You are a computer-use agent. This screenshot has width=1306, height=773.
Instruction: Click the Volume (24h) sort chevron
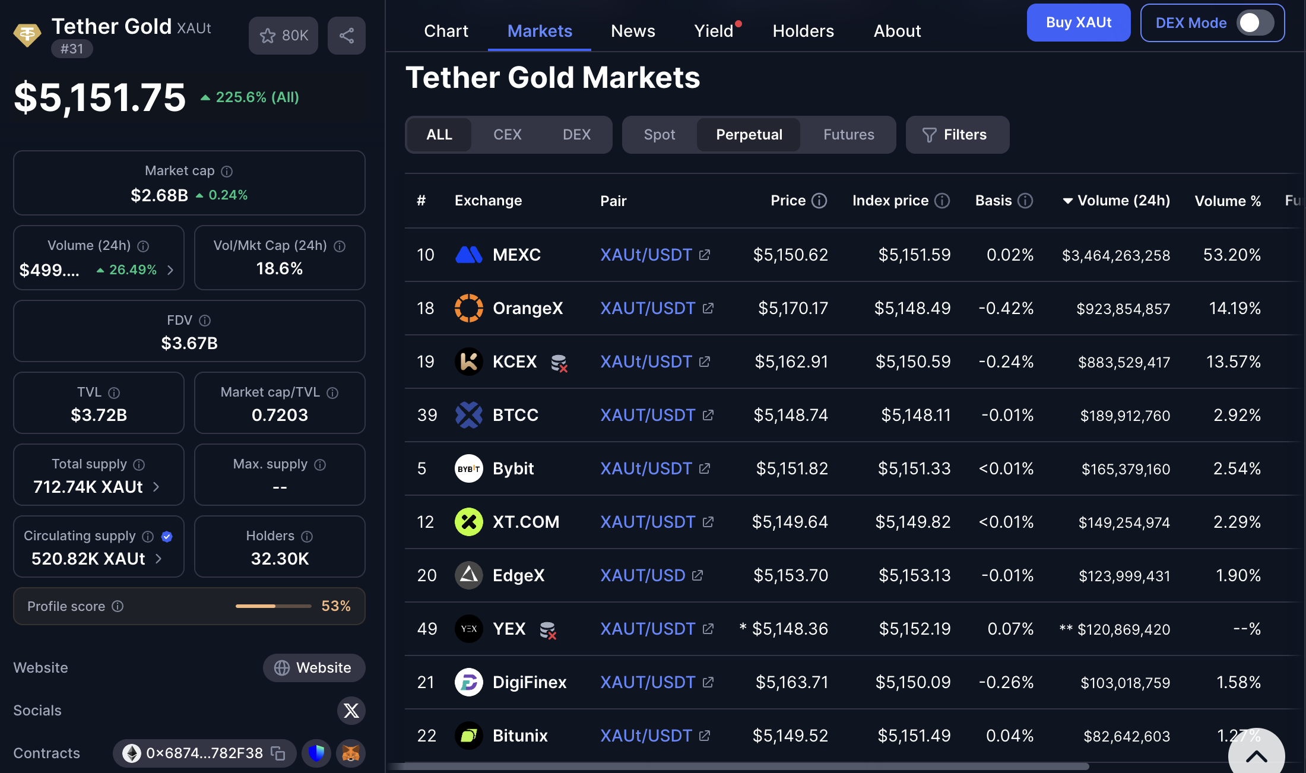(x=1067, y=200)
